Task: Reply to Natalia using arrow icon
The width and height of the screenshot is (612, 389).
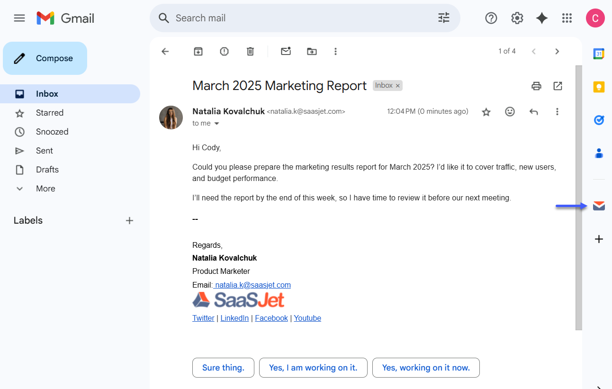Action: pos(533,112)
